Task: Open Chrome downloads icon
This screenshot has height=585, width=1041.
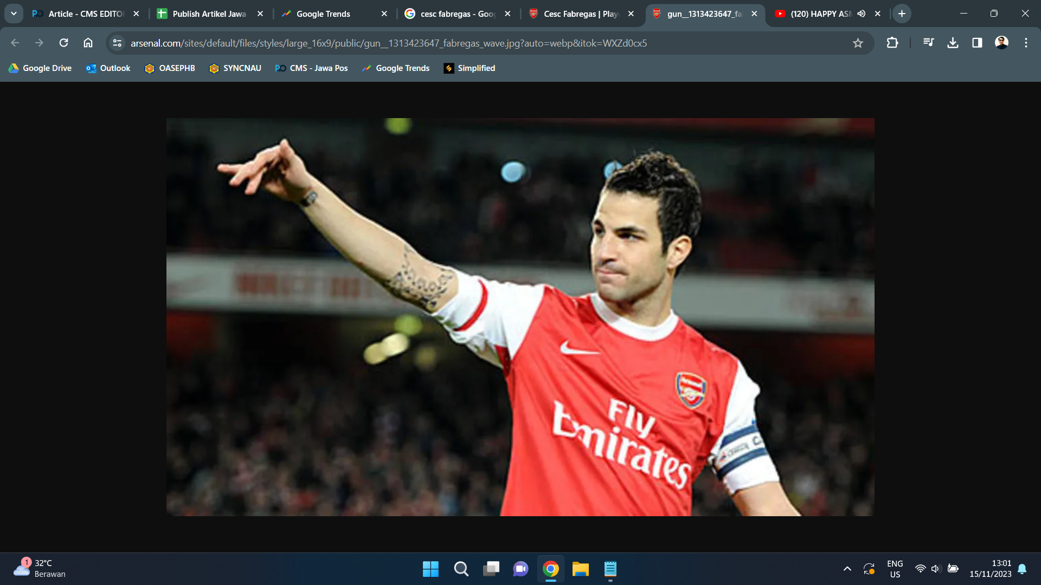Action: [x=953, y=43]
